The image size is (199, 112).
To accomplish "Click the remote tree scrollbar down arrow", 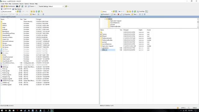I will 198,27.
